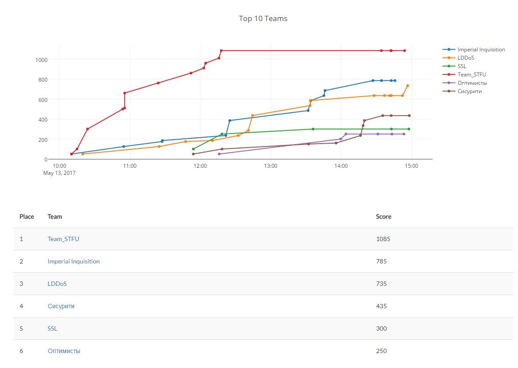Click the 1000 label on the score axis

point(42,60)
